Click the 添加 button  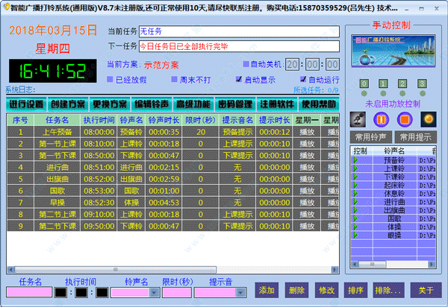[x=267, y=290]
